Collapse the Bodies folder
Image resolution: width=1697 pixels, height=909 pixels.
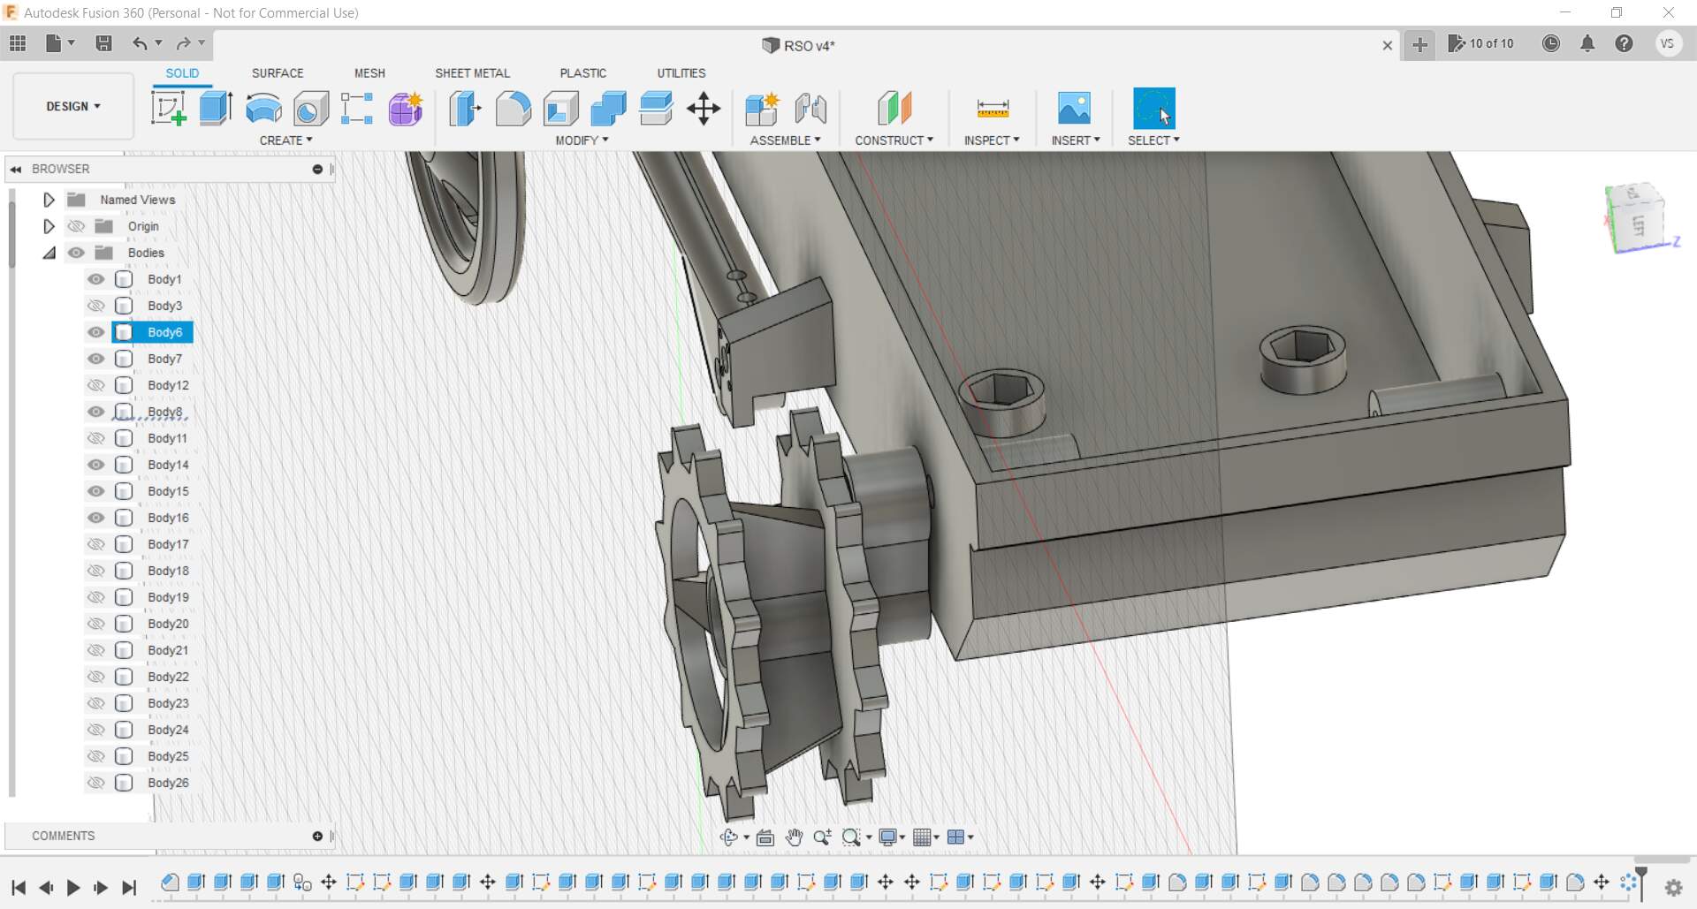tap(49, 253)
